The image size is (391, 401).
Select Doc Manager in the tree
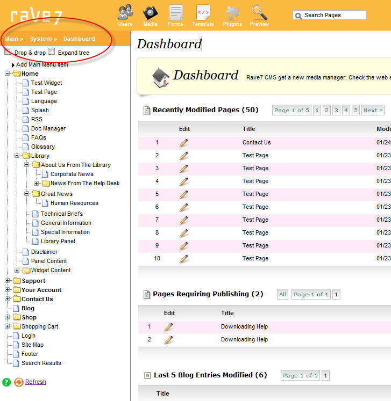[x=48, y=128]
